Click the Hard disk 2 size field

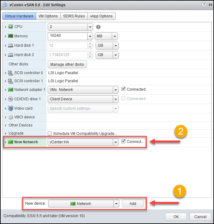click(x=68, y=55)
